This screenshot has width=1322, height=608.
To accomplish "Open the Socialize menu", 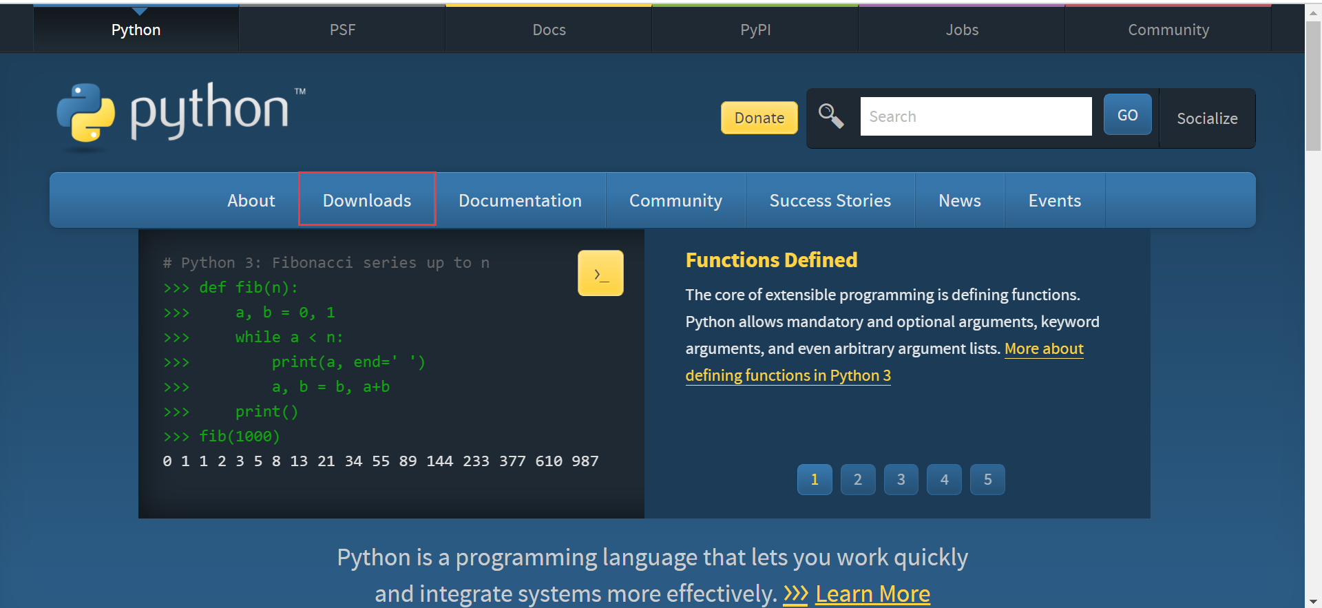I will click(1207, 118).
